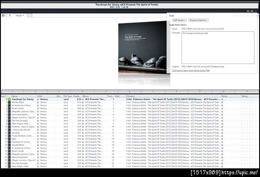Sort by the Album column header
Image resolution: width=260 pixels, height=177 pixels.
(x=85, y=96)
